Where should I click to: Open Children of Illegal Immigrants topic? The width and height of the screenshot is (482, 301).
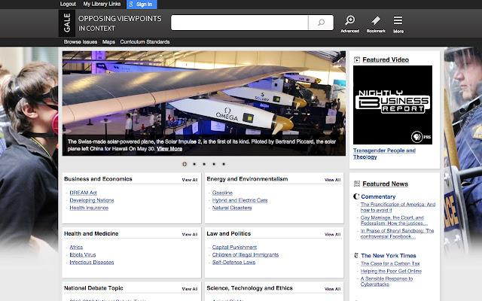point(246,255)
